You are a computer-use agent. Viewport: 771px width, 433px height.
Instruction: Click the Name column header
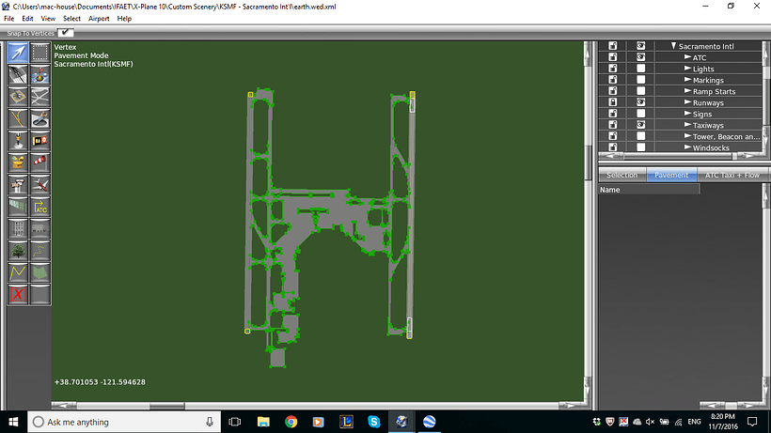pos(649,190)
